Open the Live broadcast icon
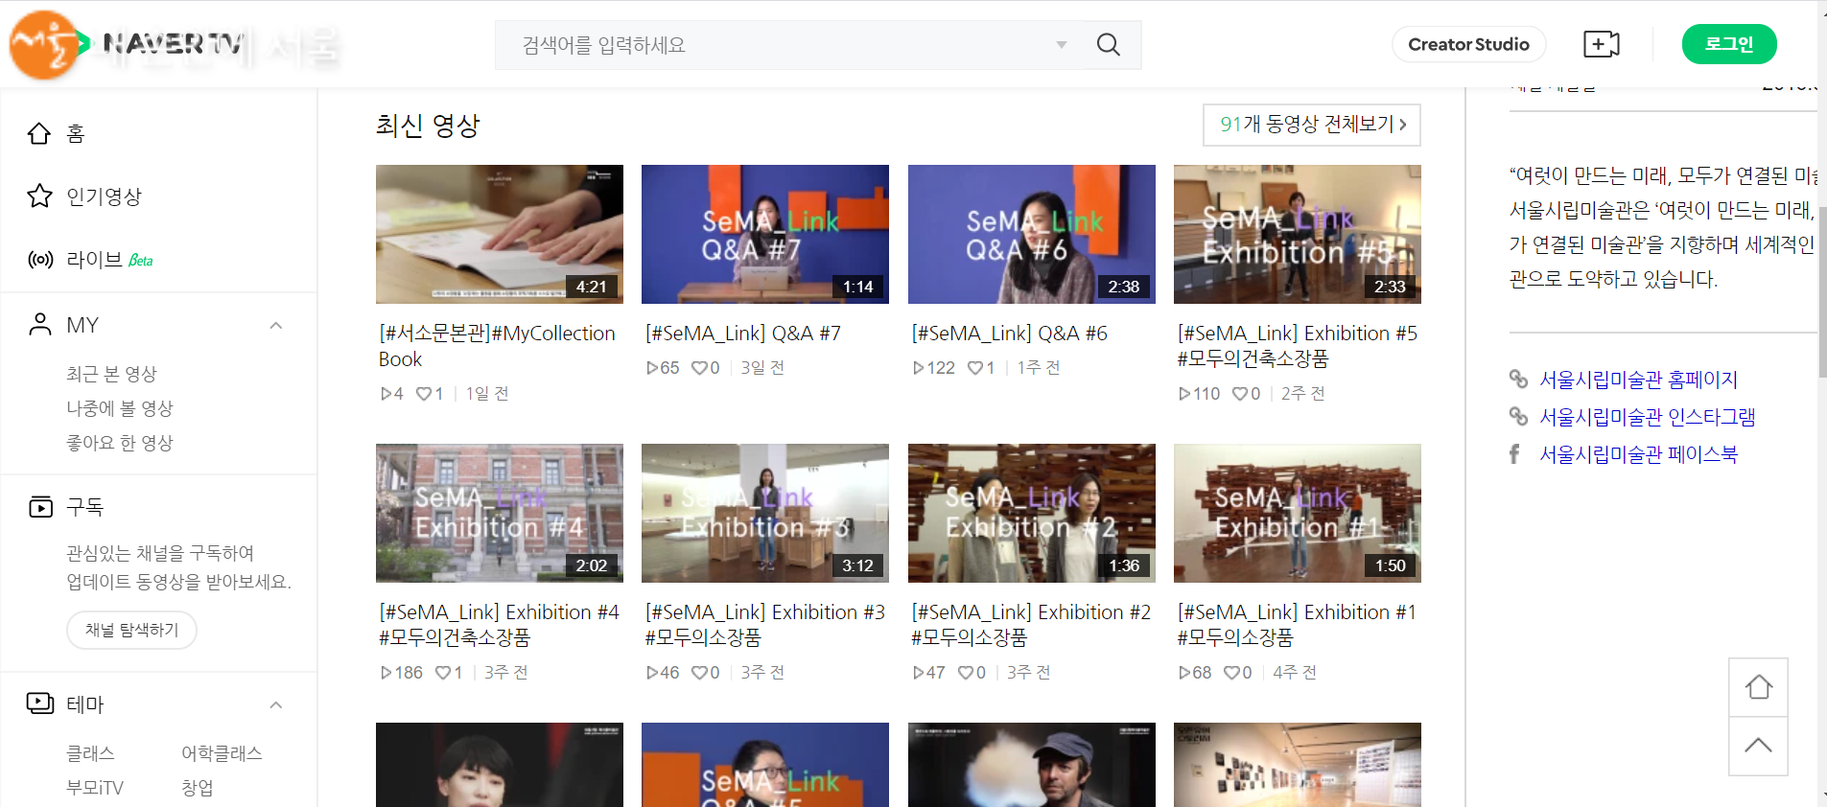This screenshot has height=807, width=1827. (x=40, y=260)
